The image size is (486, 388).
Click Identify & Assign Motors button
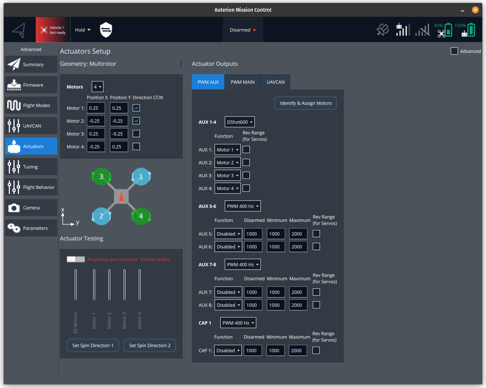306,103
